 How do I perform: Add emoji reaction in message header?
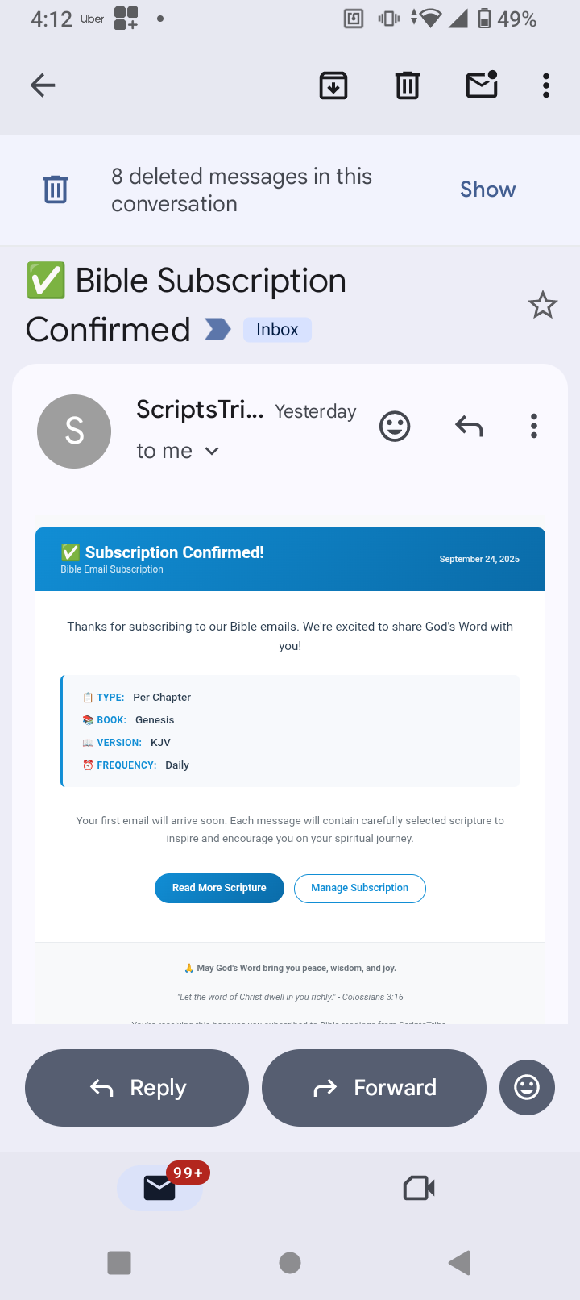point(395,426)
